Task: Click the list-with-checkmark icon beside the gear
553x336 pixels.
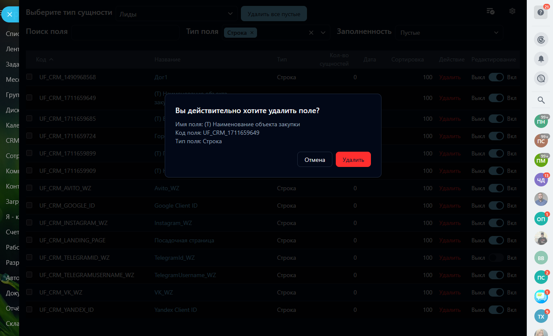Action: 491,11
